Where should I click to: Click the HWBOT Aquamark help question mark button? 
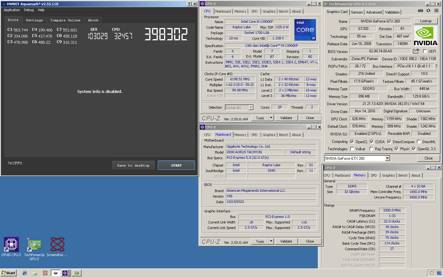click(x=189, y=4)
